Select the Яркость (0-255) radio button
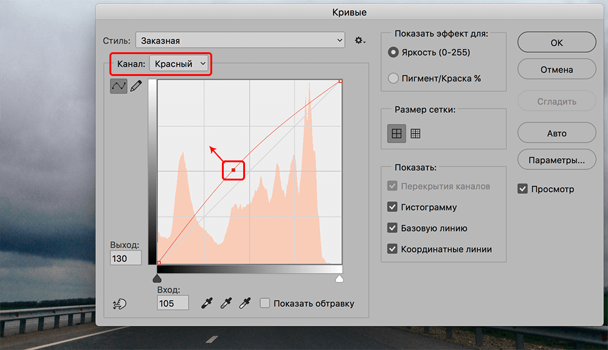This screenshot has height=350, width=608. tap(393, 52)
